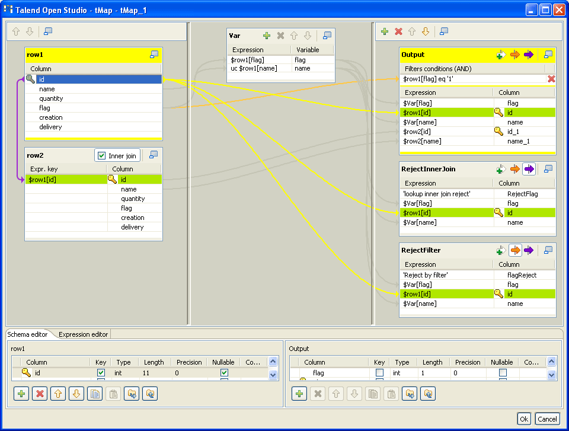Delete the filter condition $row1[flag] eq '1'
Viewport: 569px width, 431px height.
pos(551,79)
